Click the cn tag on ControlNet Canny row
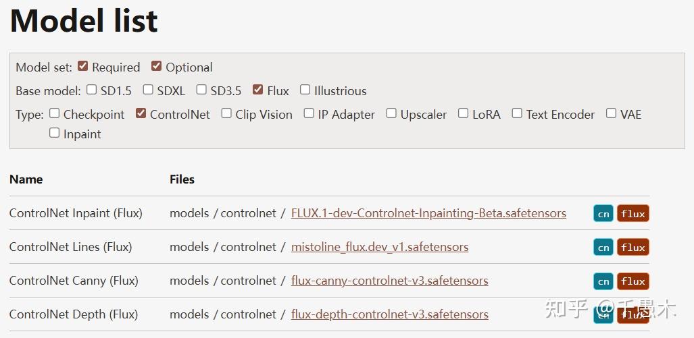The image size is (694, 338). pyautogui.click(x=603, y=281)
